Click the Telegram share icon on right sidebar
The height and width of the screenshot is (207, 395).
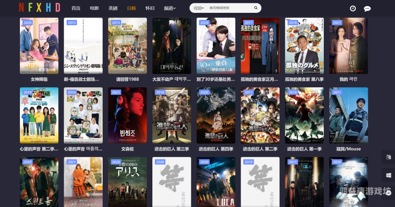click(388, 193)
